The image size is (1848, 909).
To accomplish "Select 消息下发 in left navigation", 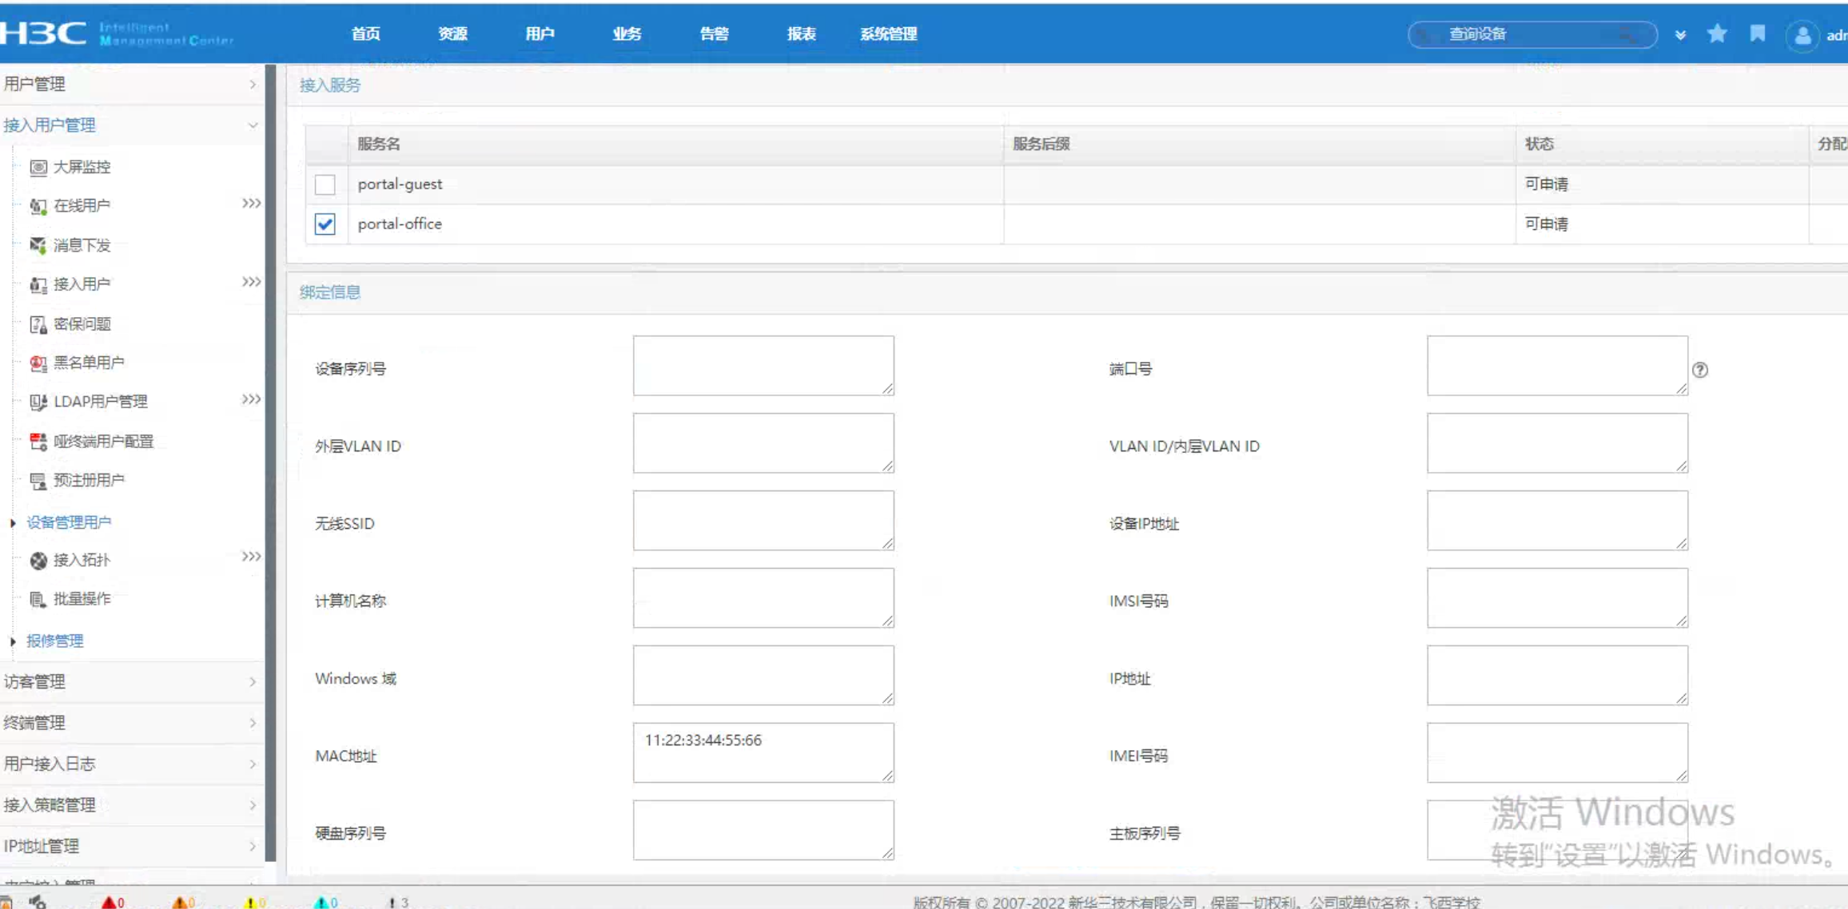I will [82, 245].
